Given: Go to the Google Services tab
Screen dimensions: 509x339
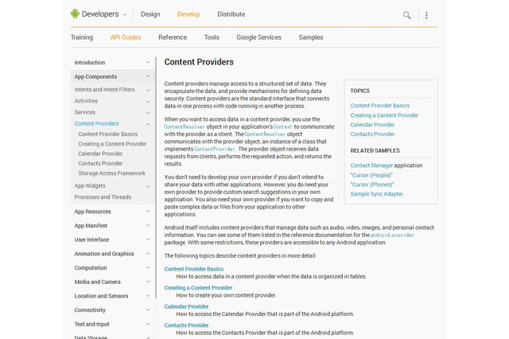Looking at the screenshot, I should coord(258,37).
